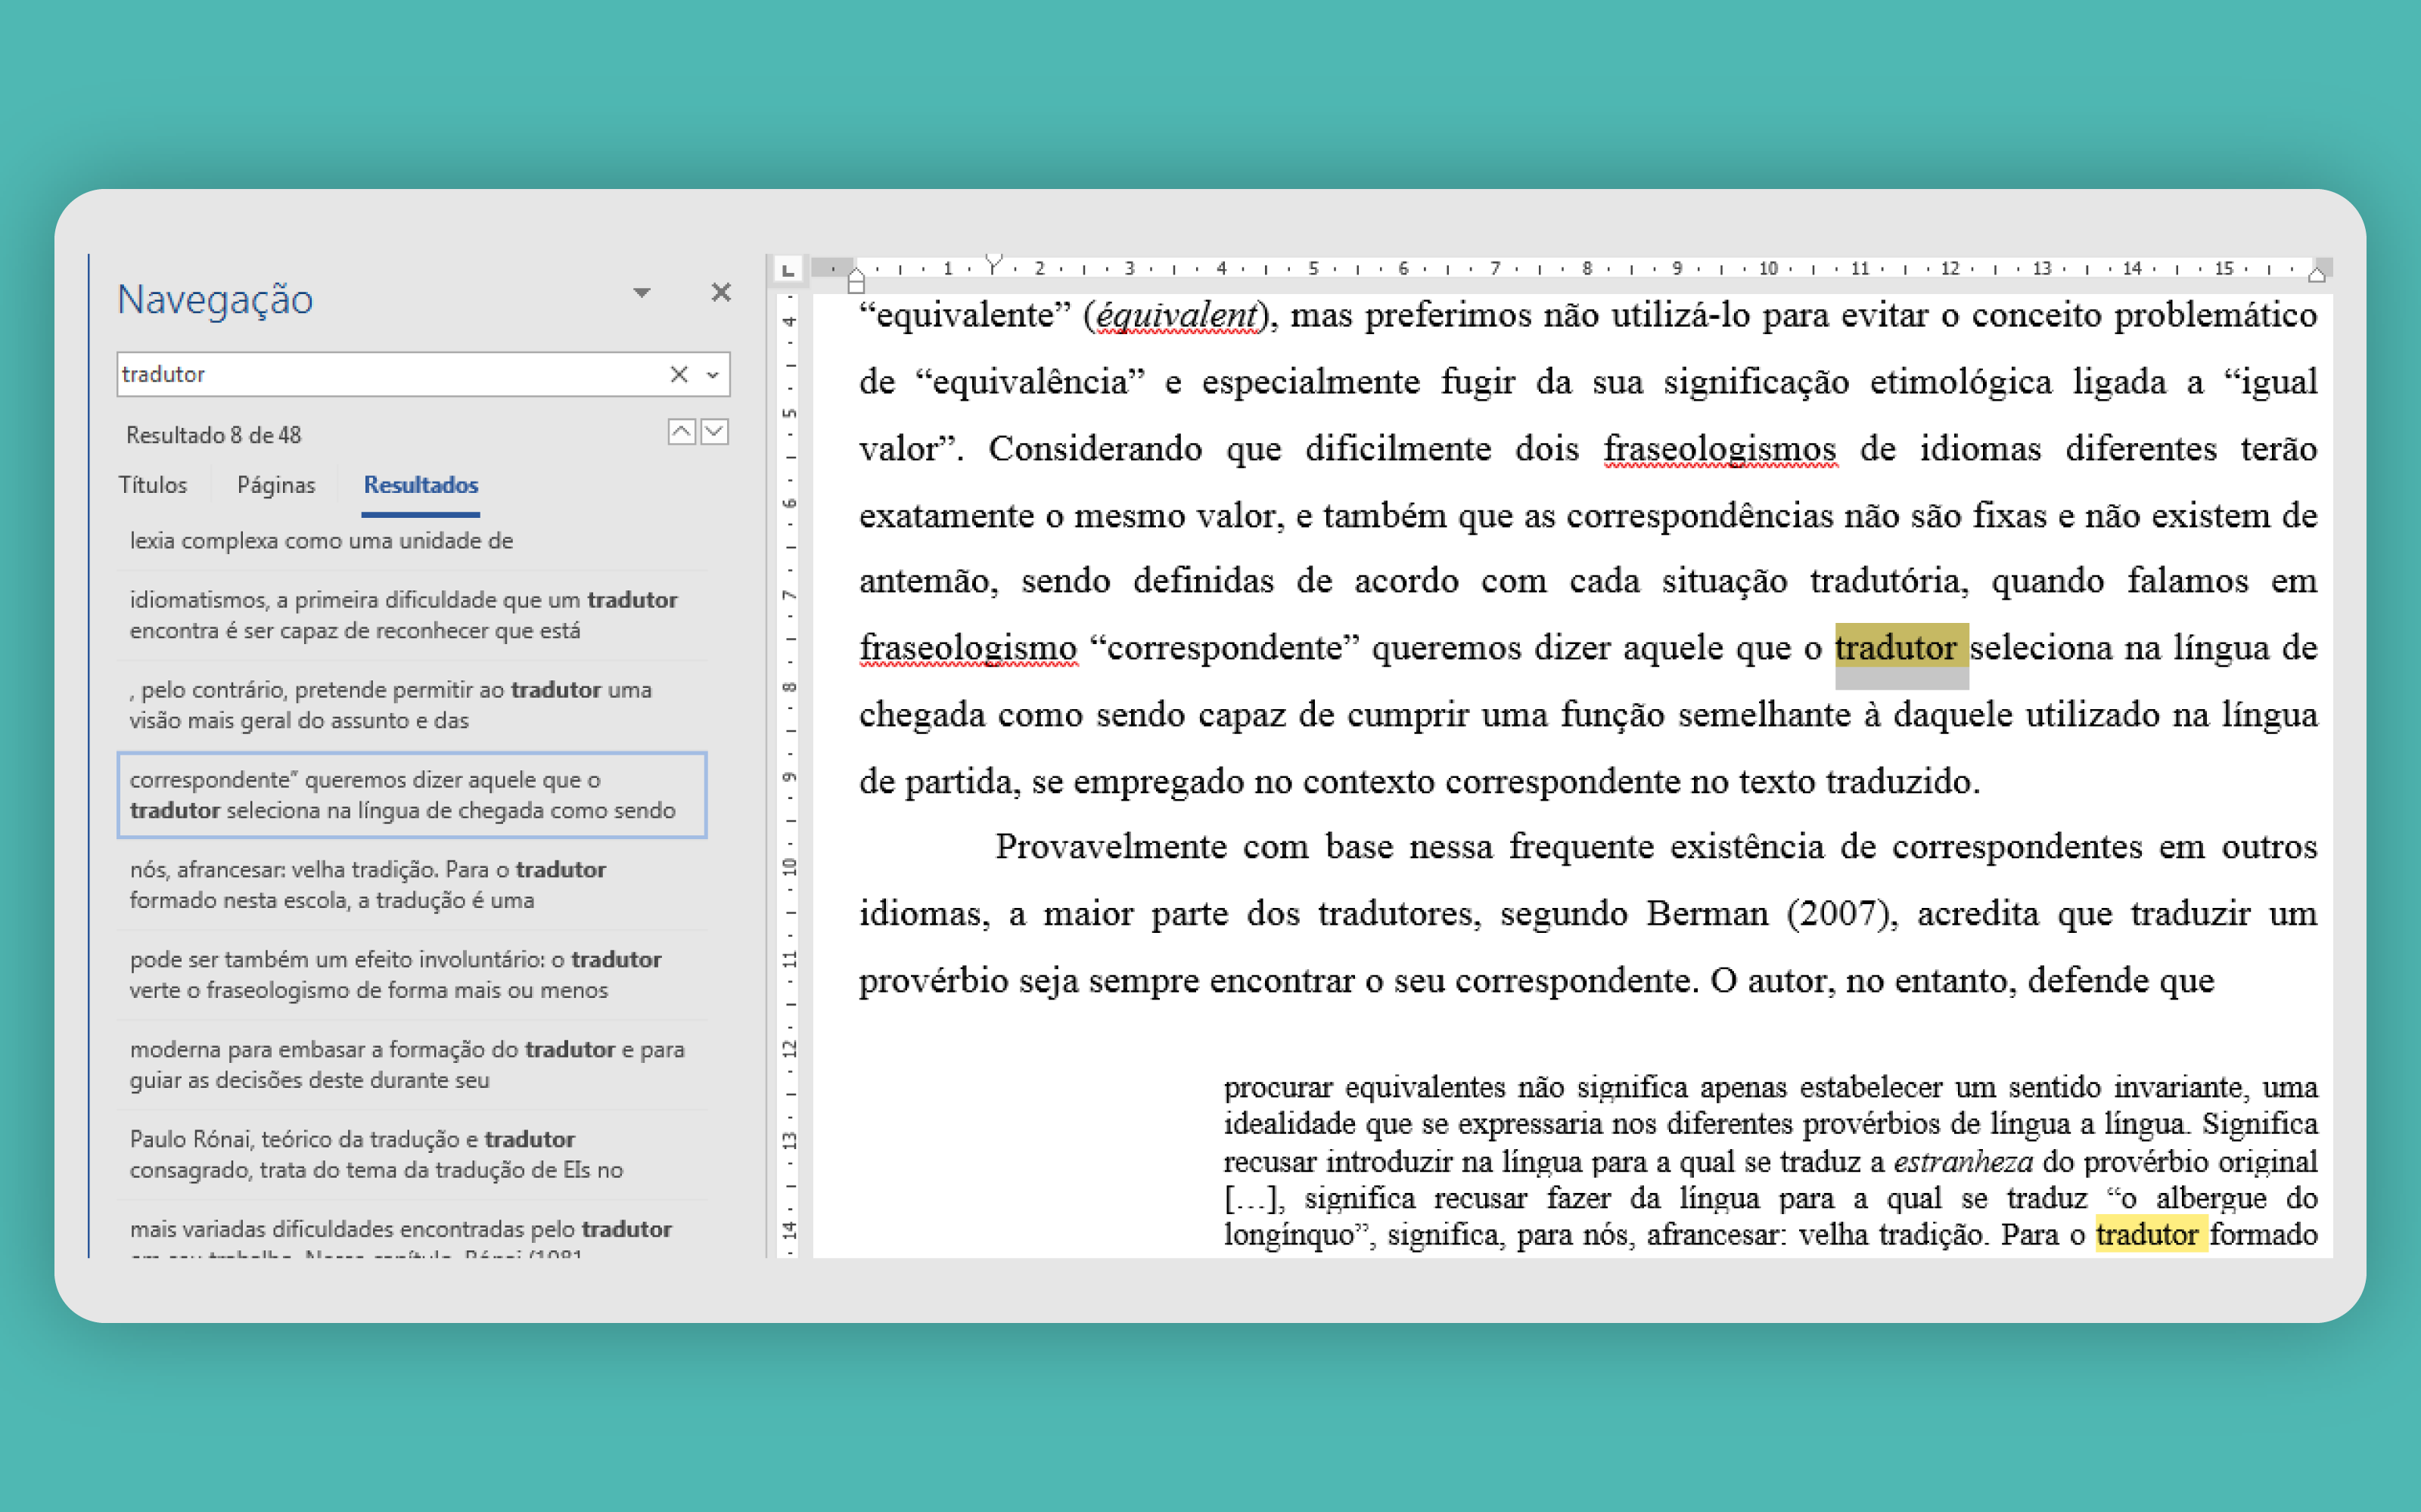Screen dimensions: 2421x1512
Task: Go to the next search result
Action: point(714,432)
